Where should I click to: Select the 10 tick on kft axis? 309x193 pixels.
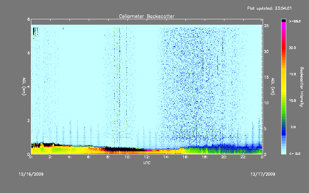[266, 103]
